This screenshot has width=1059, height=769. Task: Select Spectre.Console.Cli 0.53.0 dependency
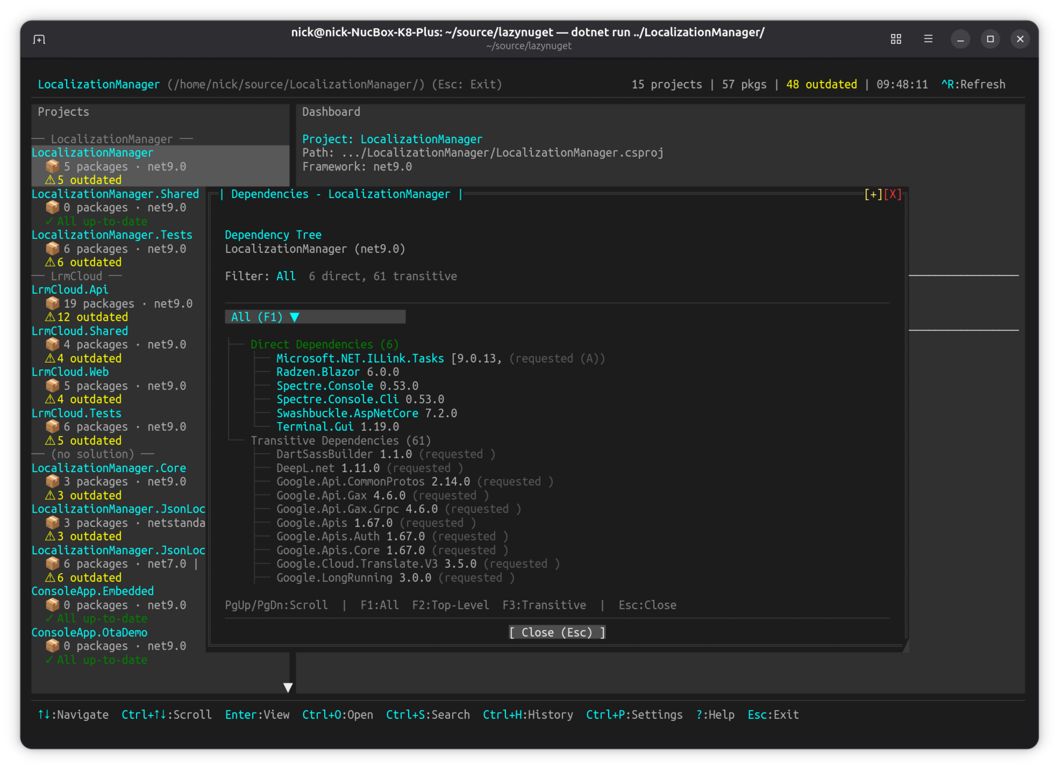360,399
